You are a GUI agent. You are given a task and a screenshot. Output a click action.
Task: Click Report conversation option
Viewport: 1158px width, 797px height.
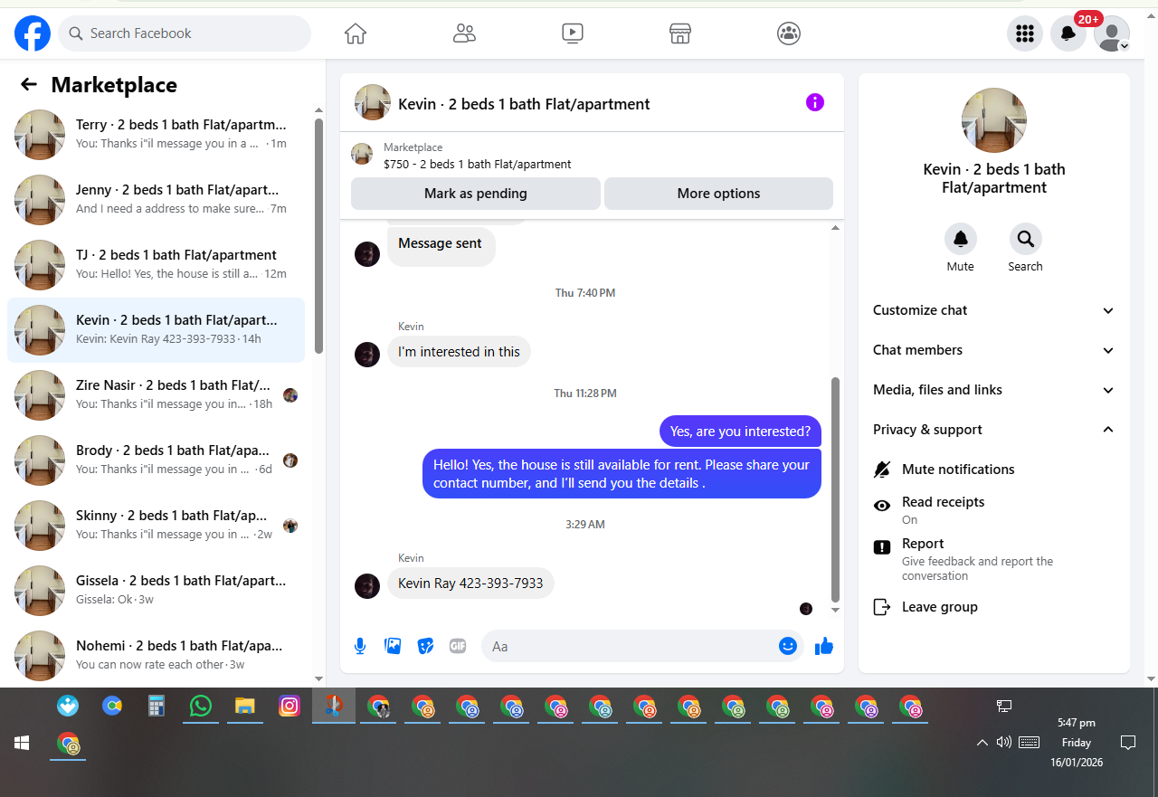click(x=994, y=559)
